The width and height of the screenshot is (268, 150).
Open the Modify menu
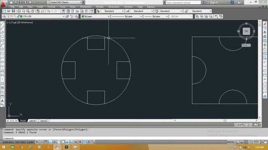100,7
